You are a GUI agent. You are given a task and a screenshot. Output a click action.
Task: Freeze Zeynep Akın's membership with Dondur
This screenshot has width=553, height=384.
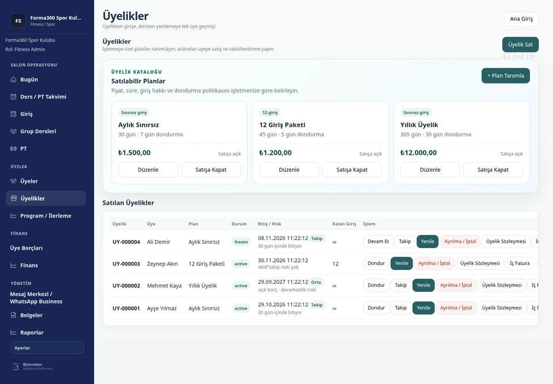[376, 264]
